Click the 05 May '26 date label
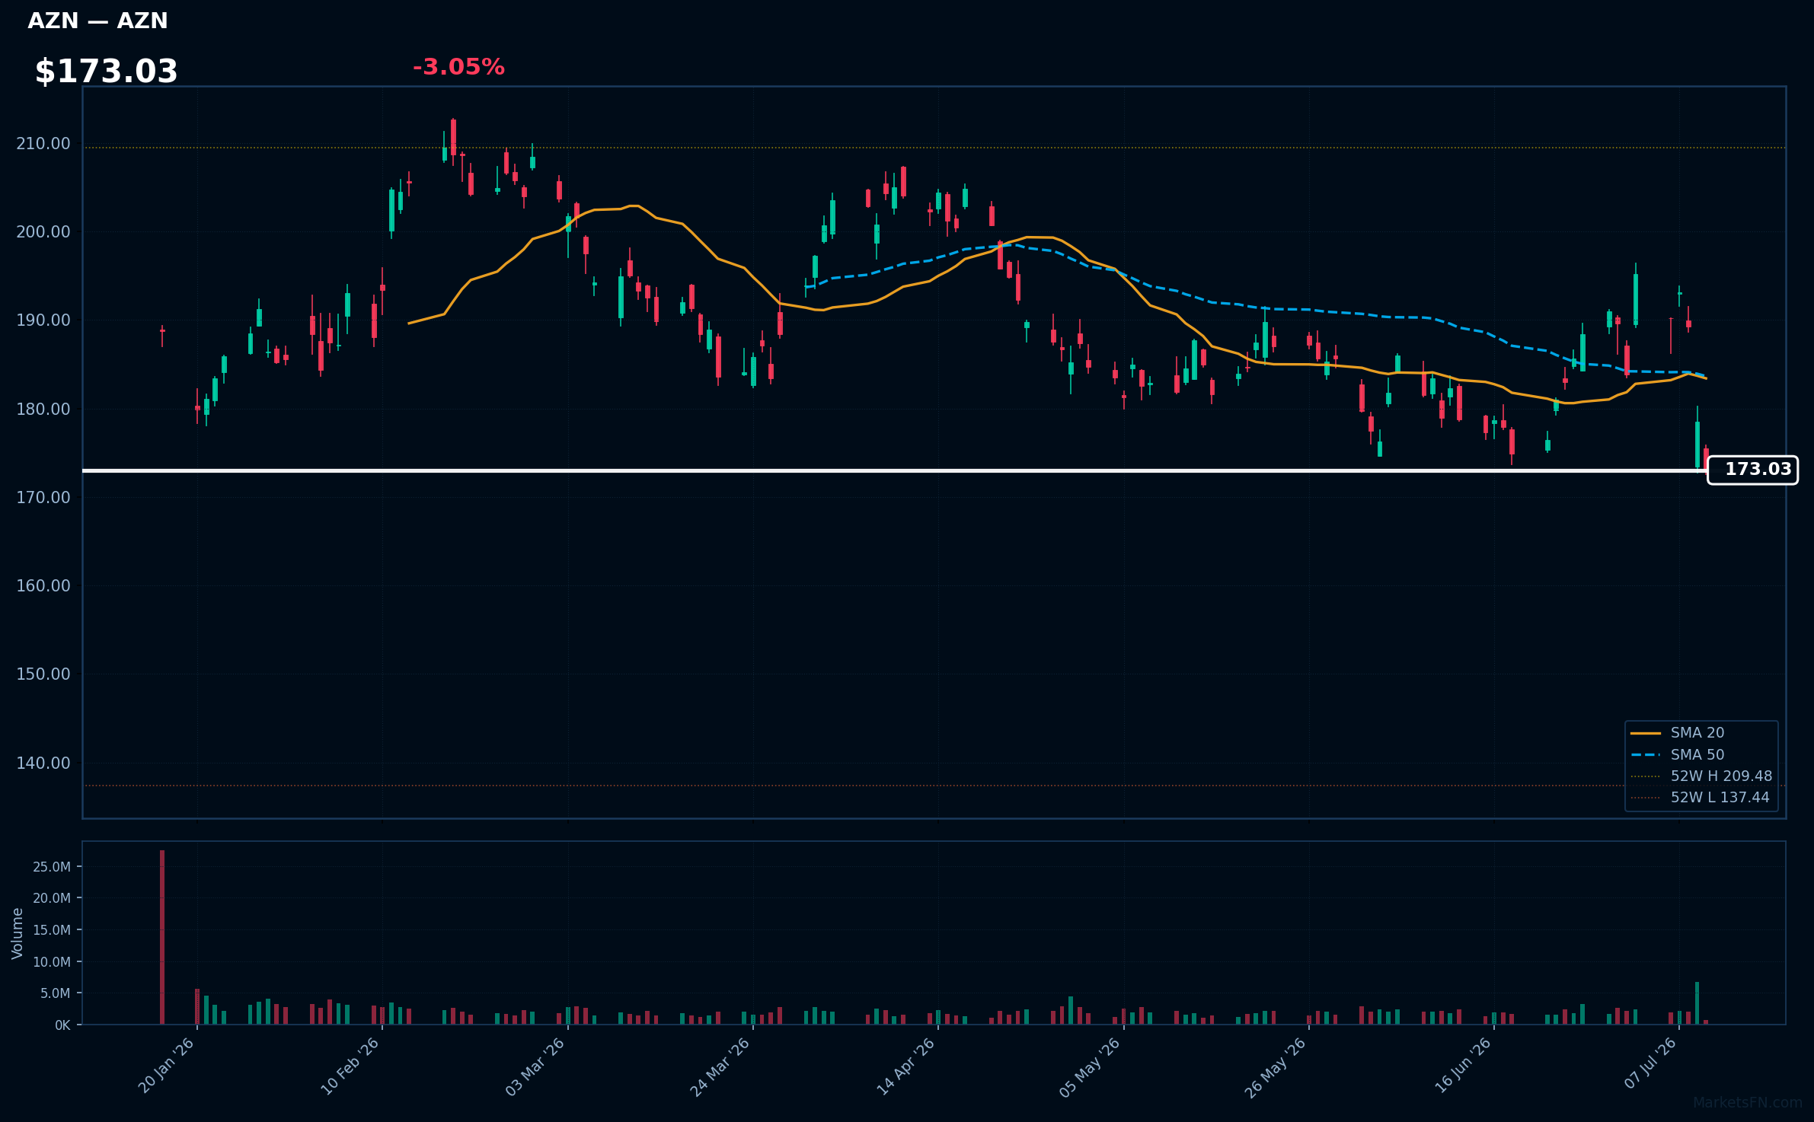The width and height of the screenshot is (1814, 1122). click(x=1091, y=1066)
